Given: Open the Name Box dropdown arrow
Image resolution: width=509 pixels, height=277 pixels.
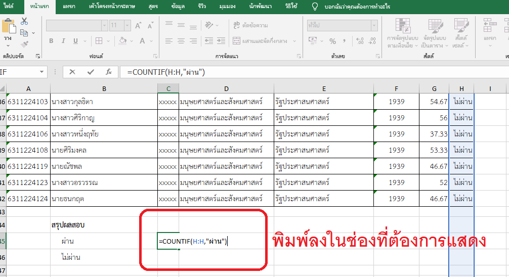Looking at the screenshot, I should pyautogui.click(x=41, y=72).
